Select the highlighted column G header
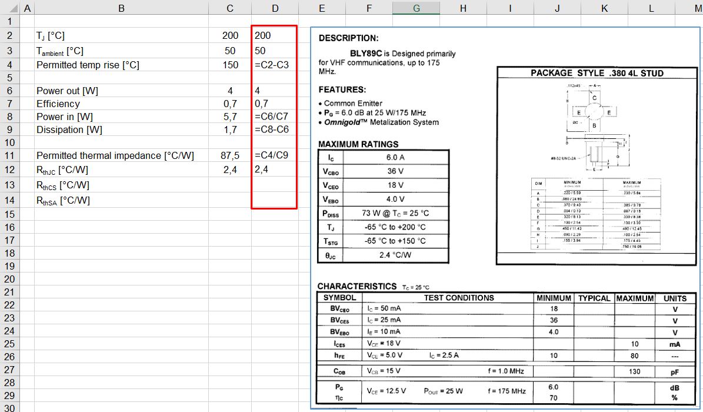Image resolution: width=703 pixels, height=412 pixels. pyautogui.click(x=416, y=8)
